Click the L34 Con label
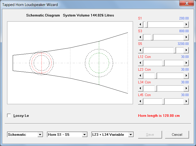This screenshot has height=146, width=196. [x=144, y=82]
